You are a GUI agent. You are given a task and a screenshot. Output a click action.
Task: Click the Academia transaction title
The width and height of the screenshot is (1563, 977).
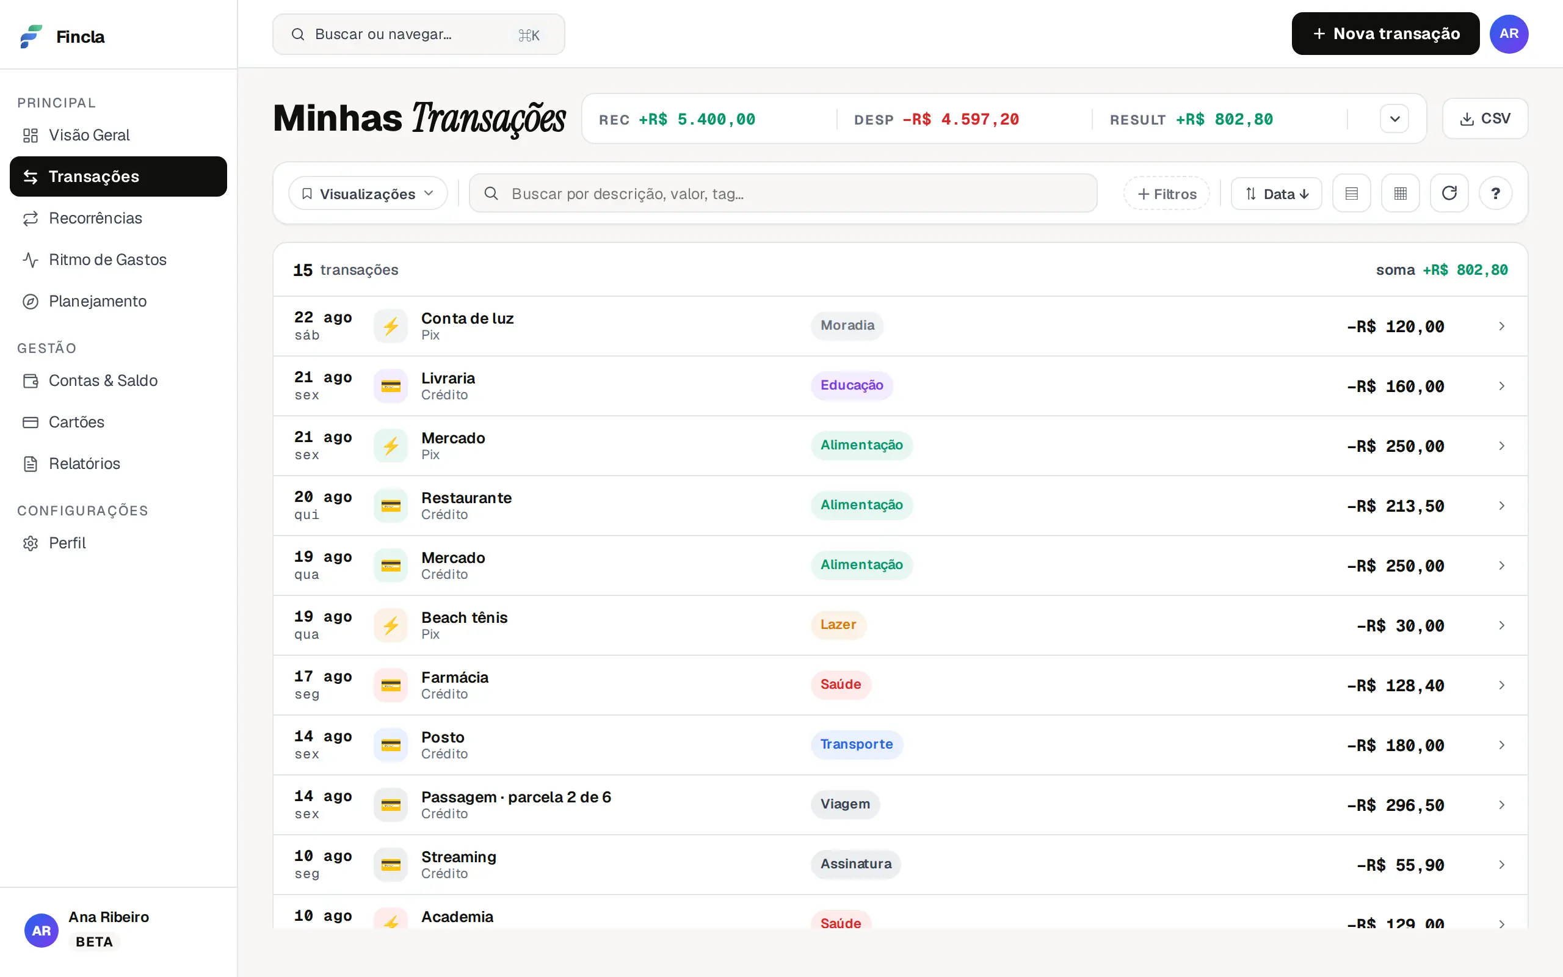457,917
